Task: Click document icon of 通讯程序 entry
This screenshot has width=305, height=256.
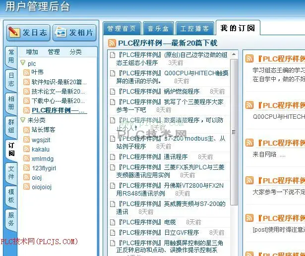Action: click(113, 157)
